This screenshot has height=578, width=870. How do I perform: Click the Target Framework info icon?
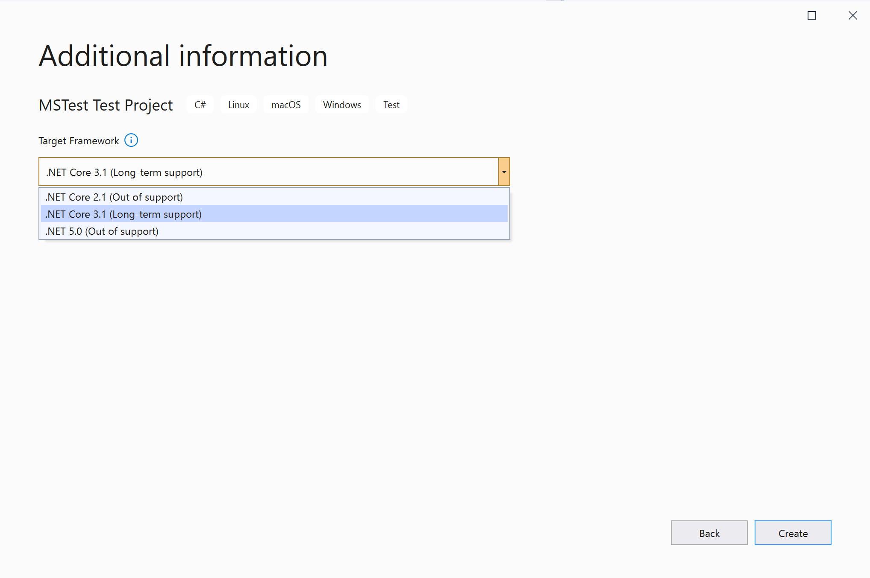click(131, 140)
